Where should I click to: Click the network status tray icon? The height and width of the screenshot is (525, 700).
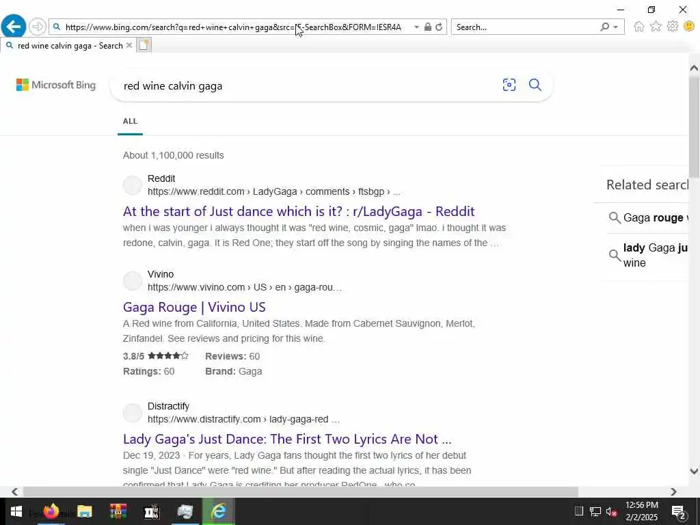(x=595, y=511)
